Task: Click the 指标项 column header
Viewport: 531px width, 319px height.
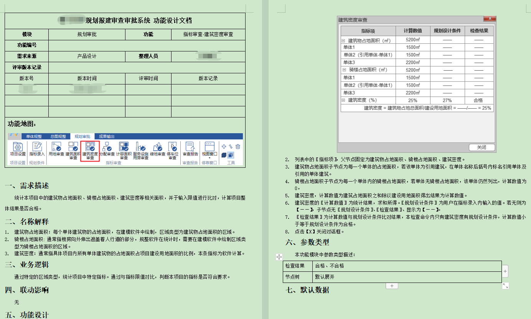Action: click(368, 31)
